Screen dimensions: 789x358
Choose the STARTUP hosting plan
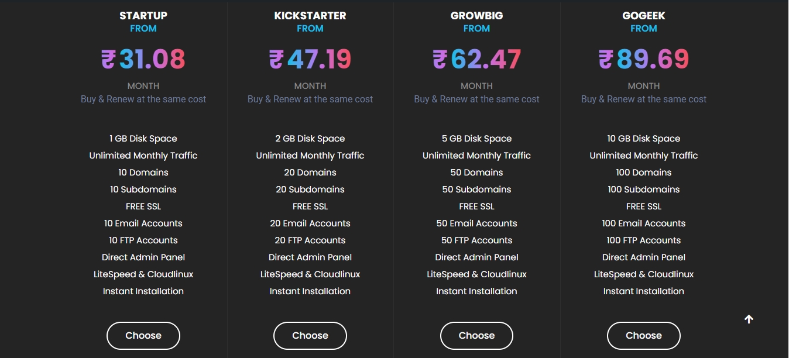pos(143,336)
